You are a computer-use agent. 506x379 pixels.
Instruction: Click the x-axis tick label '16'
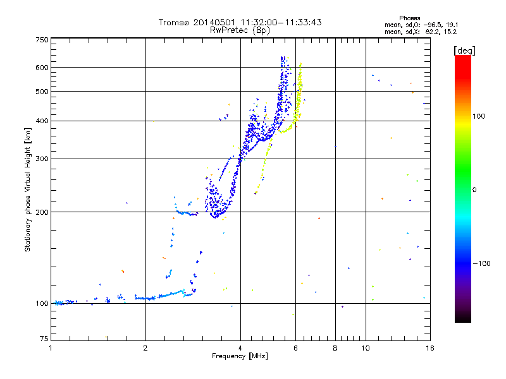[430, 348]
